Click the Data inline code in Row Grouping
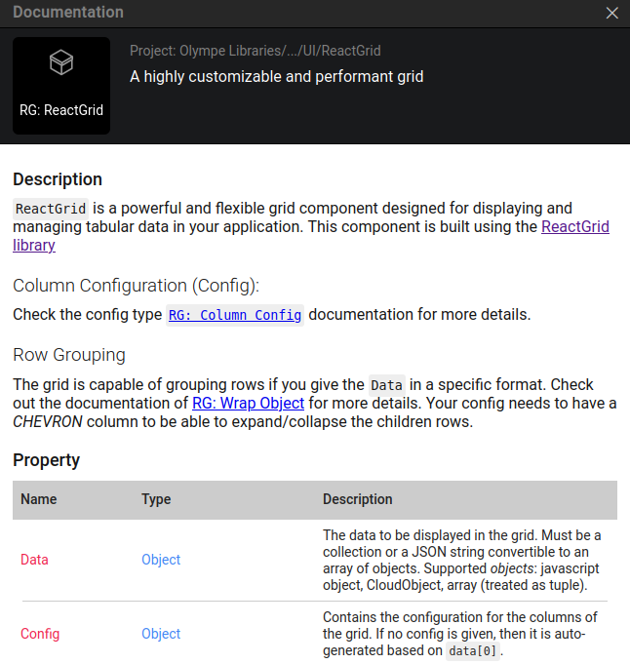630x664 pixels. [x=387, y=385]
